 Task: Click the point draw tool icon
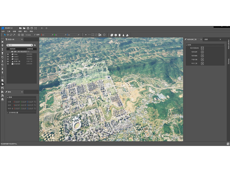[x=86, y=35]
